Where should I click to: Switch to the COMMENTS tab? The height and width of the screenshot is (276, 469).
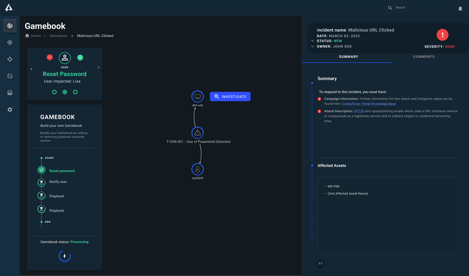tap(423, 56)
